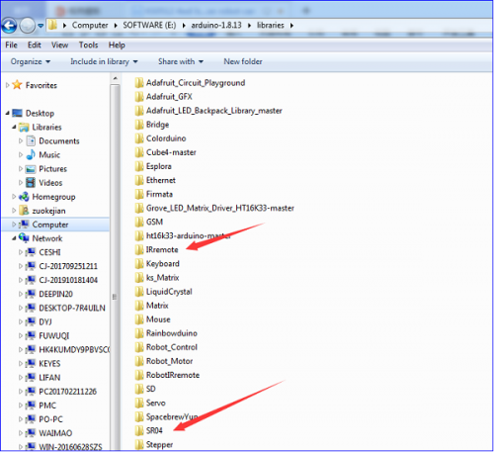
Task: Open the Edit menu
Action: point(35,45)
